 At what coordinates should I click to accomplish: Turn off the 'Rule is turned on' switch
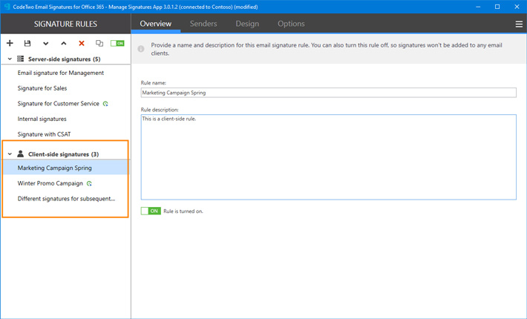pyautogui.click(x=151, y=211)
